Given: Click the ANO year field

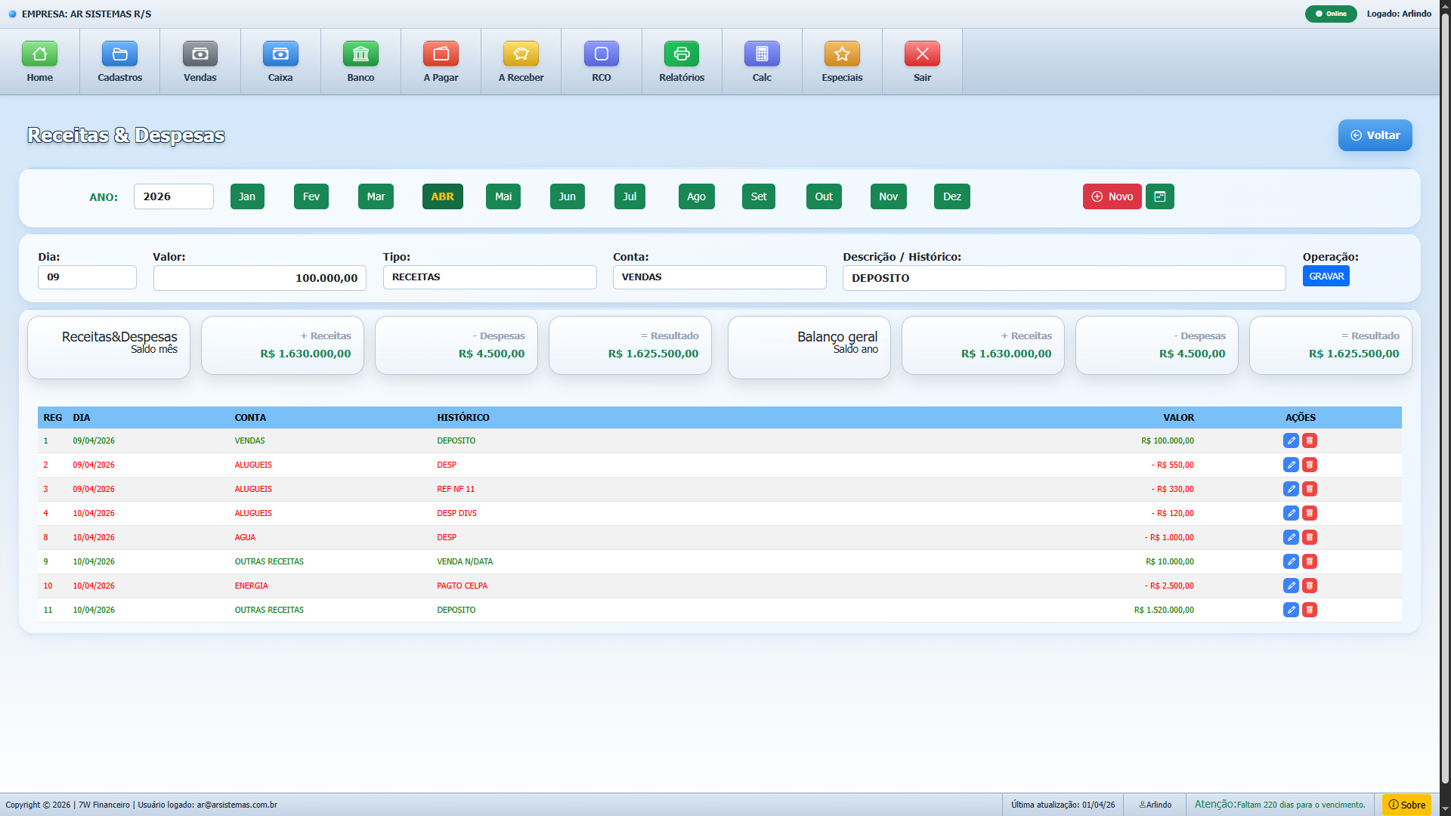Looking at the screenshot, I should [174, 196].
